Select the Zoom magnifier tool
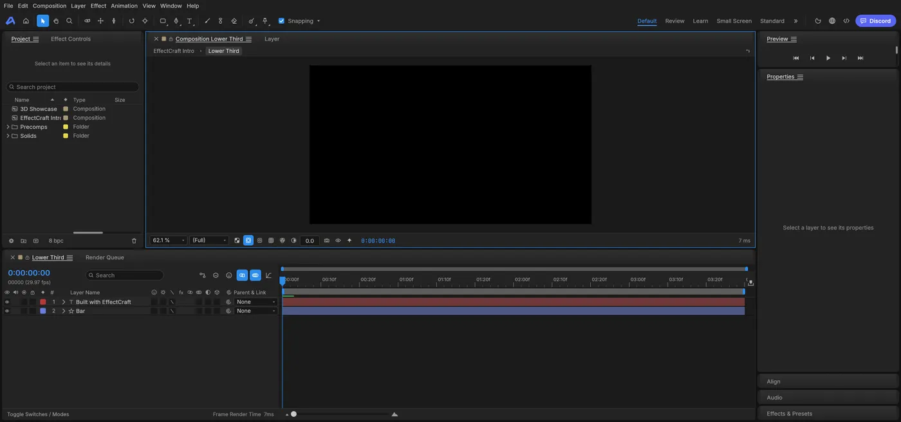 (70, 21)
